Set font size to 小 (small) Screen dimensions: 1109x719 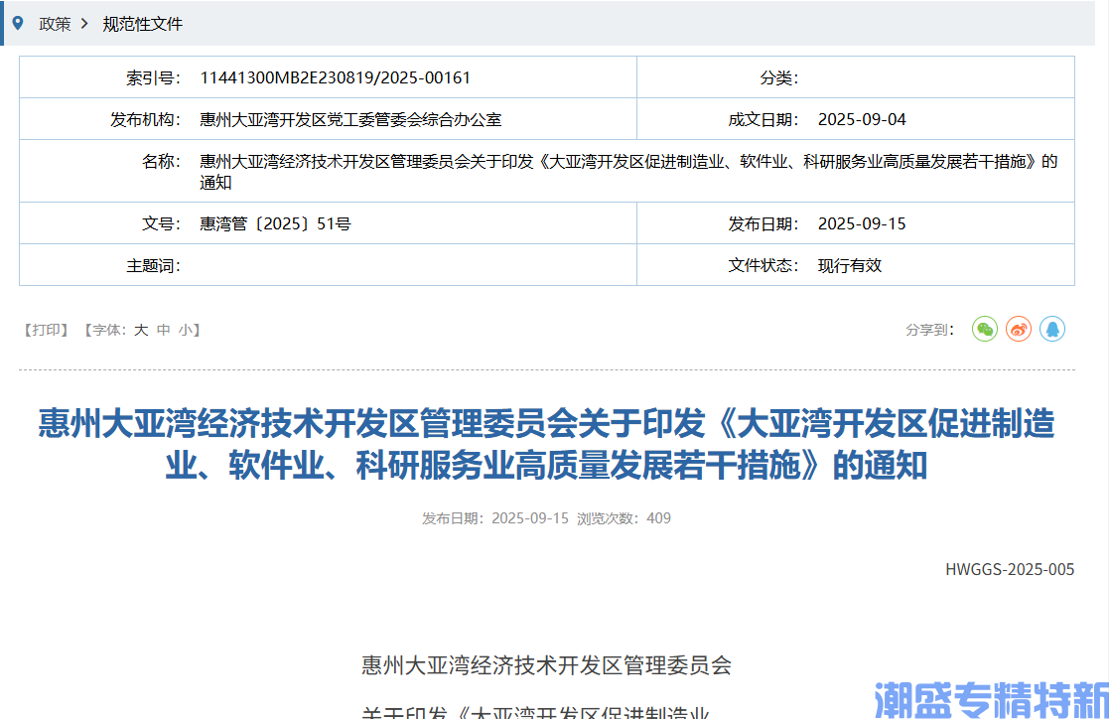tap(186, 330)
